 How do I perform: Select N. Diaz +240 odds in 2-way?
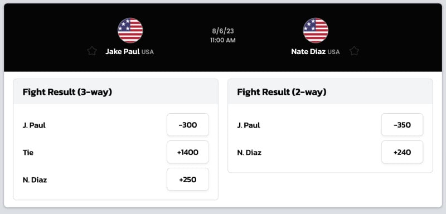click(x=402, y=152)
